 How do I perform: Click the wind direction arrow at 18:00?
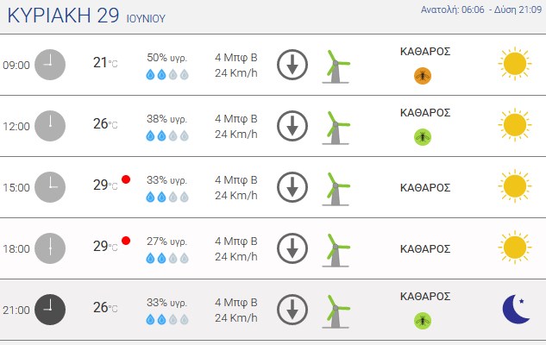[x=292, y=248]
